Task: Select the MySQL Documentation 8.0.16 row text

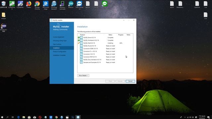Action: (x=92, y=59)
